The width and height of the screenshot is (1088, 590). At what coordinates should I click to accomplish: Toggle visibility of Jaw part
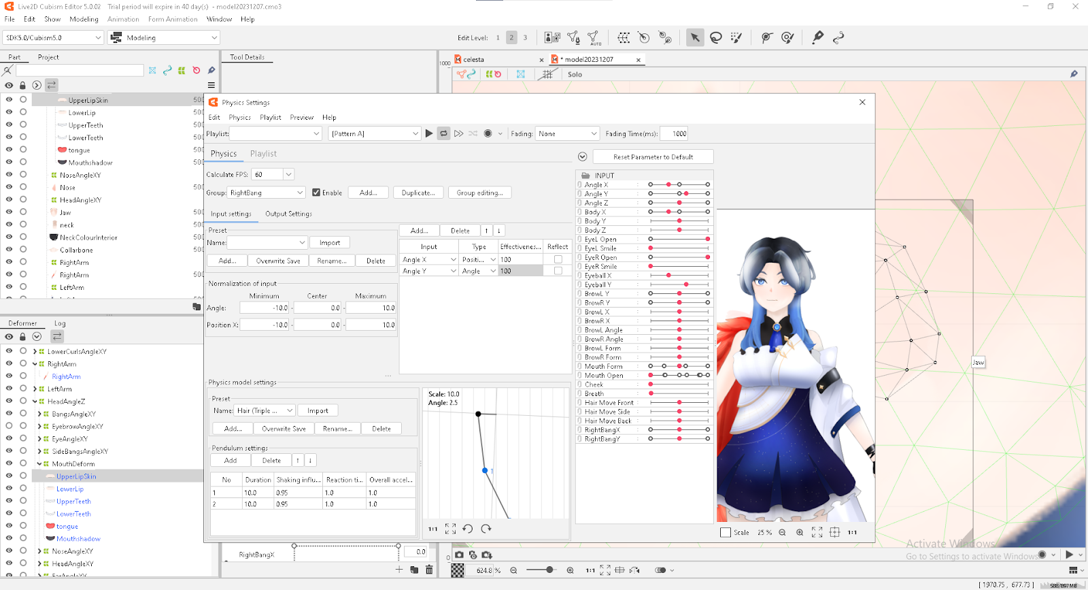pyautogui.click(x=9, y=212)
